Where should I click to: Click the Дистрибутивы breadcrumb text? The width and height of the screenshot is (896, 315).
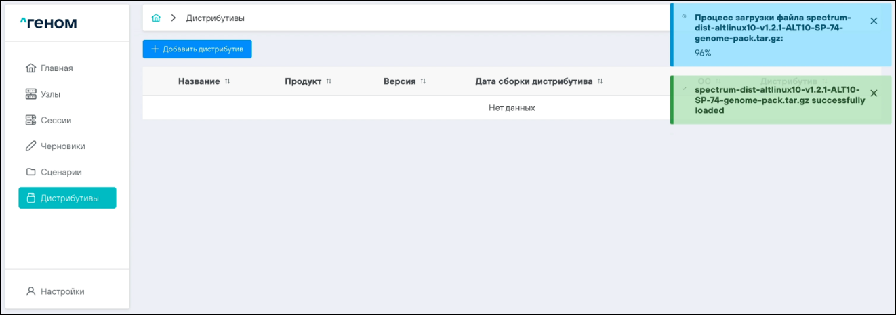216,18
